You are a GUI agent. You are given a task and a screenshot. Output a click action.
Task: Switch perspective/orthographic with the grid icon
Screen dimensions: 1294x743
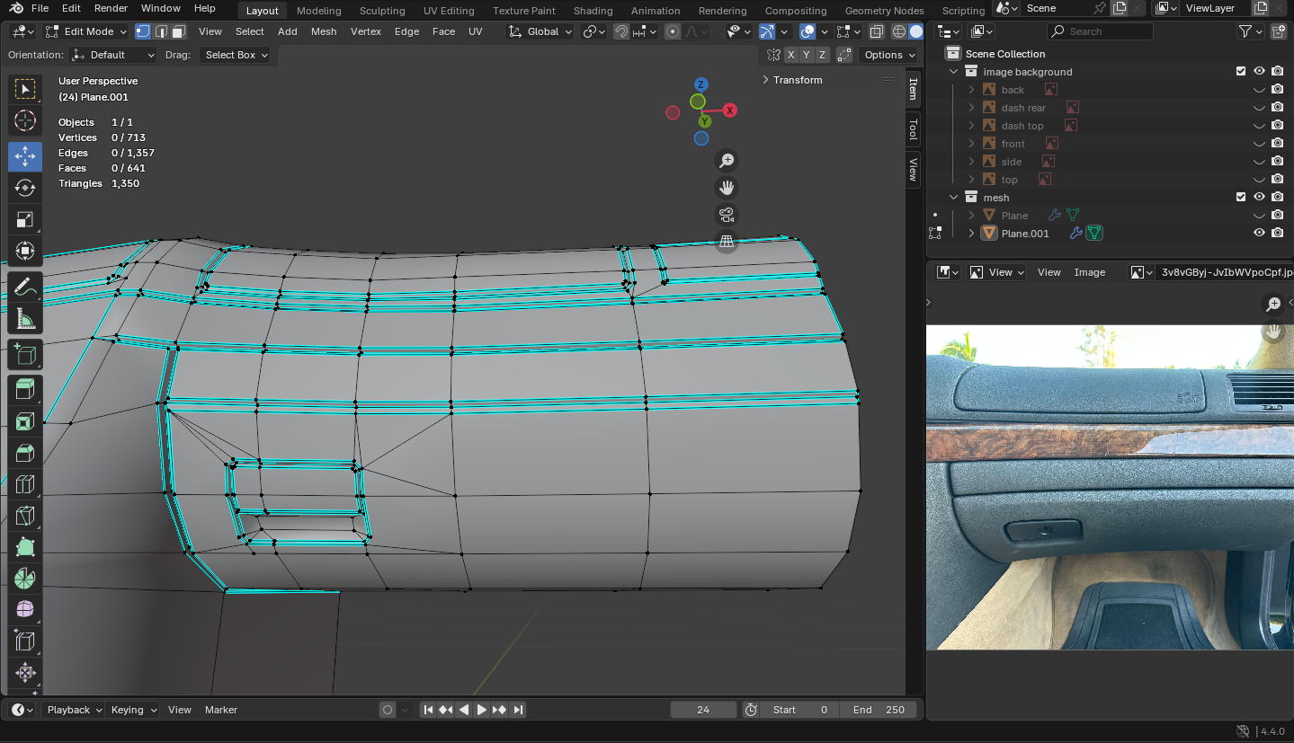tap(727, 242)
